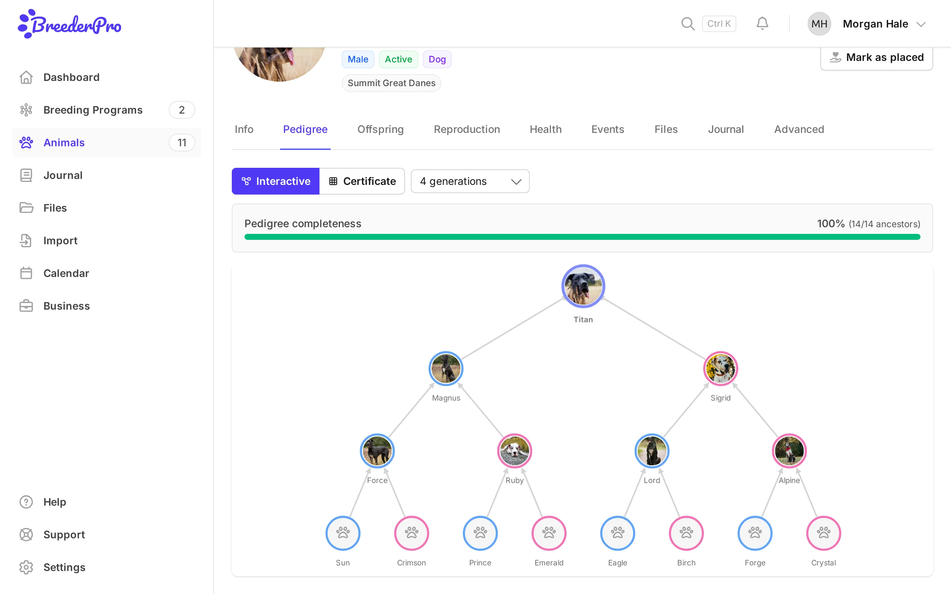951x594 pixels.
Task: Select the Crystal paw node
Action: [x=824, y=533]
